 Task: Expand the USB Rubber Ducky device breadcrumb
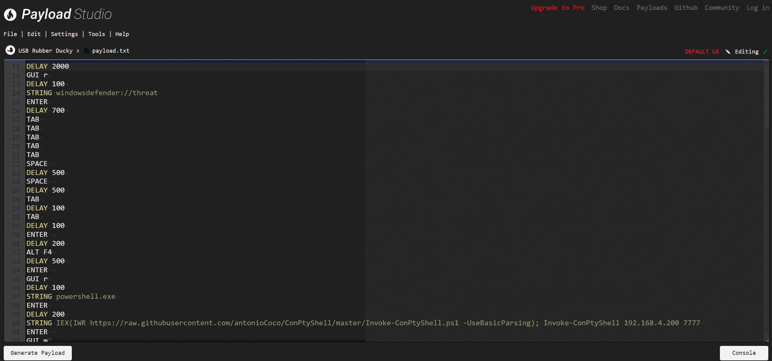[x=45, y=51]
